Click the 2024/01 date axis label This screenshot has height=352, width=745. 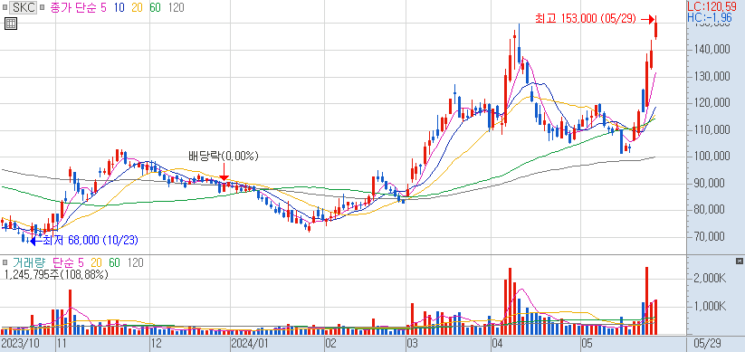[250, 343]
